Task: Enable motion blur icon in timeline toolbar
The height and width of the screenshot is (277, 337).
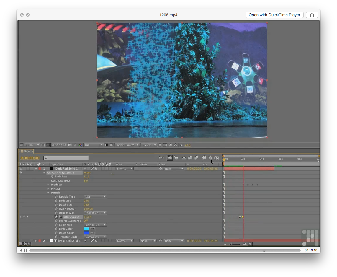Action: [x=196, y=158]
